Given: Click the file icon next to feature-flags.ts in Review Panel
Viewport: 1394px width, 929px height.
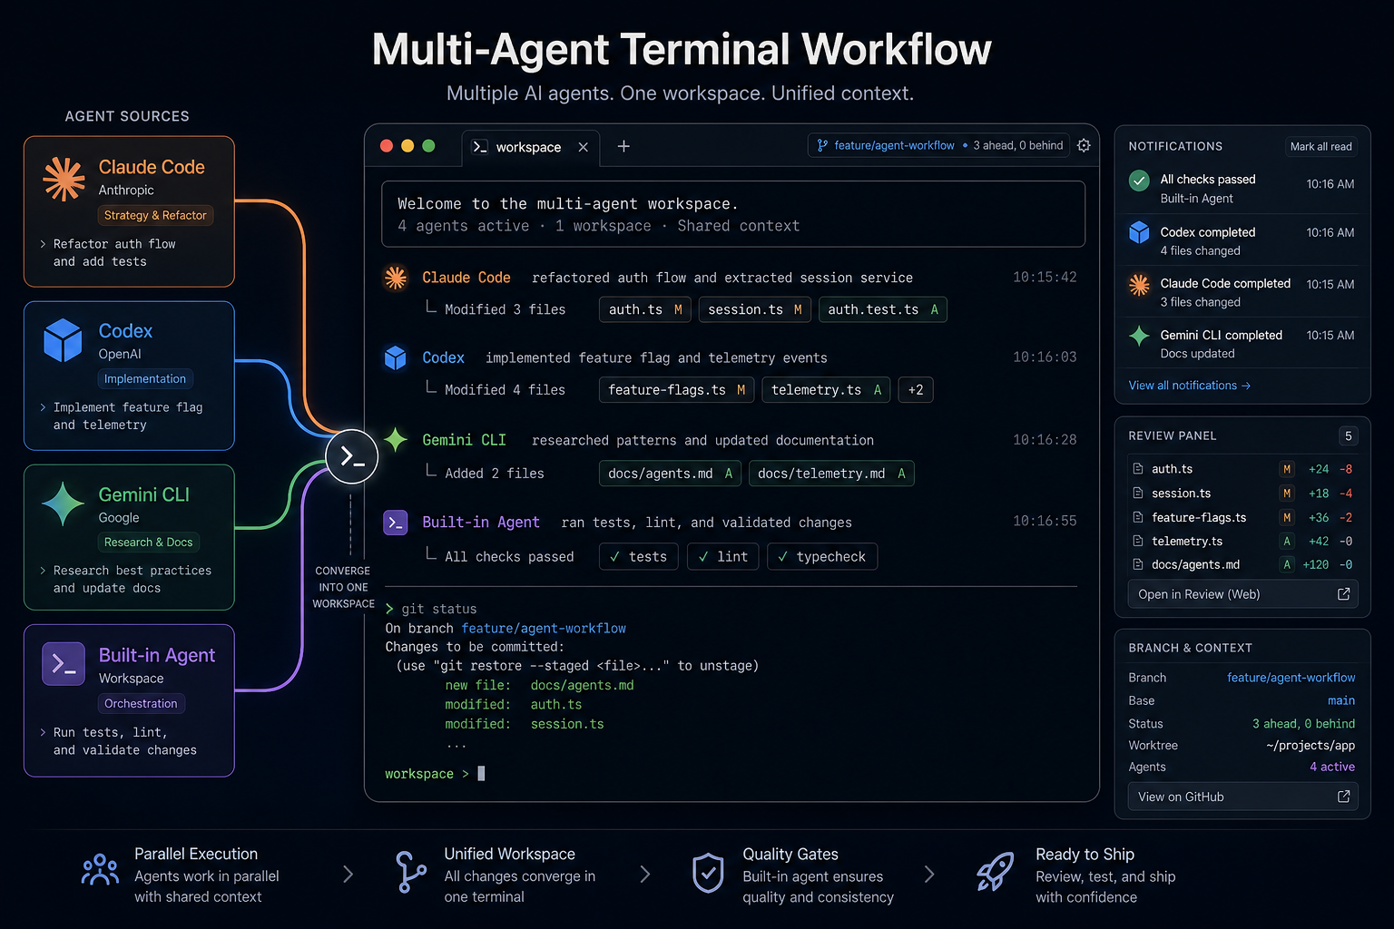Looking at the screenshot, I should point(1138,517).
